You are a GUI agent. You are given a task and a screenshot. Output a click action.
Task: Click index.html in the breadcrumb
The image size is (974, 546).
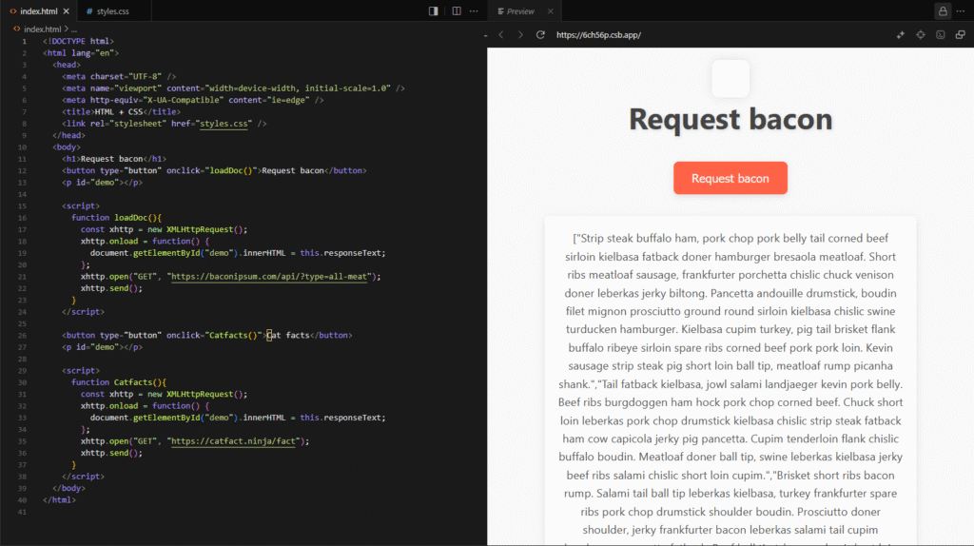pyautogui.click(x=42, y=29)
